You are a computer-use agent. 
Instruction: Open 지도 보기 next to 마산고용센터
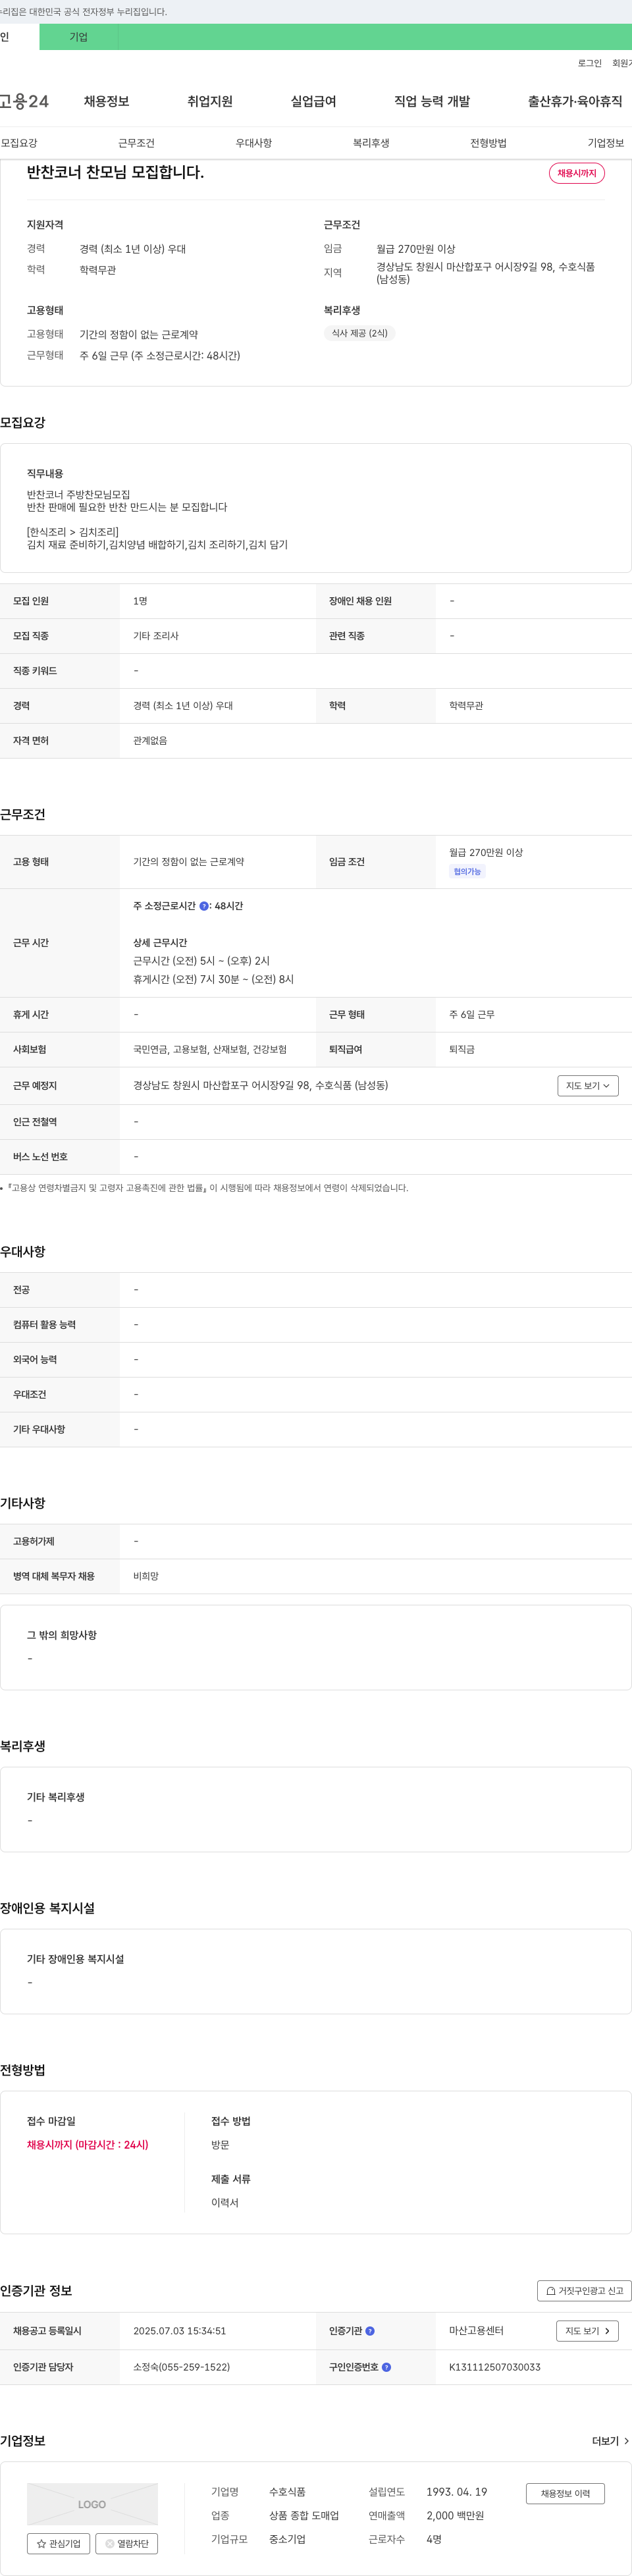tap(587, 2331)
